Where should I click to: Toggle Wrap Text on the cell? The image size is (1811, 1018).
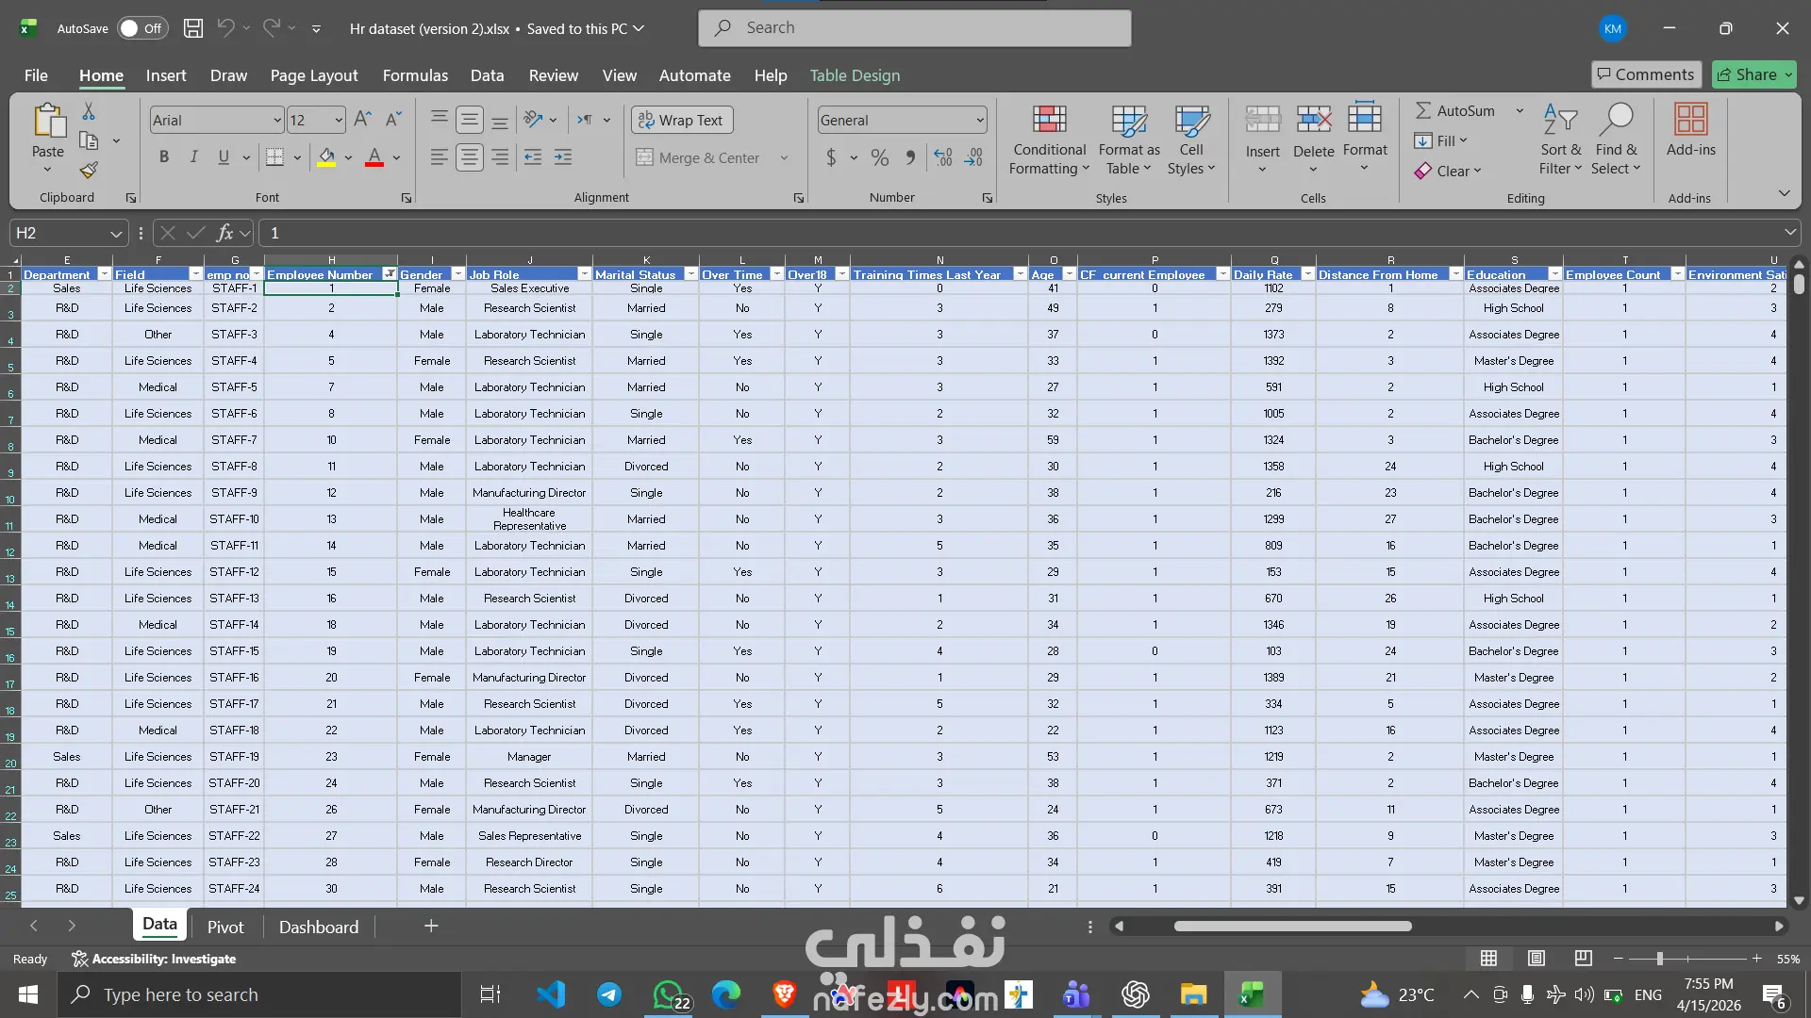coord(681,120)
